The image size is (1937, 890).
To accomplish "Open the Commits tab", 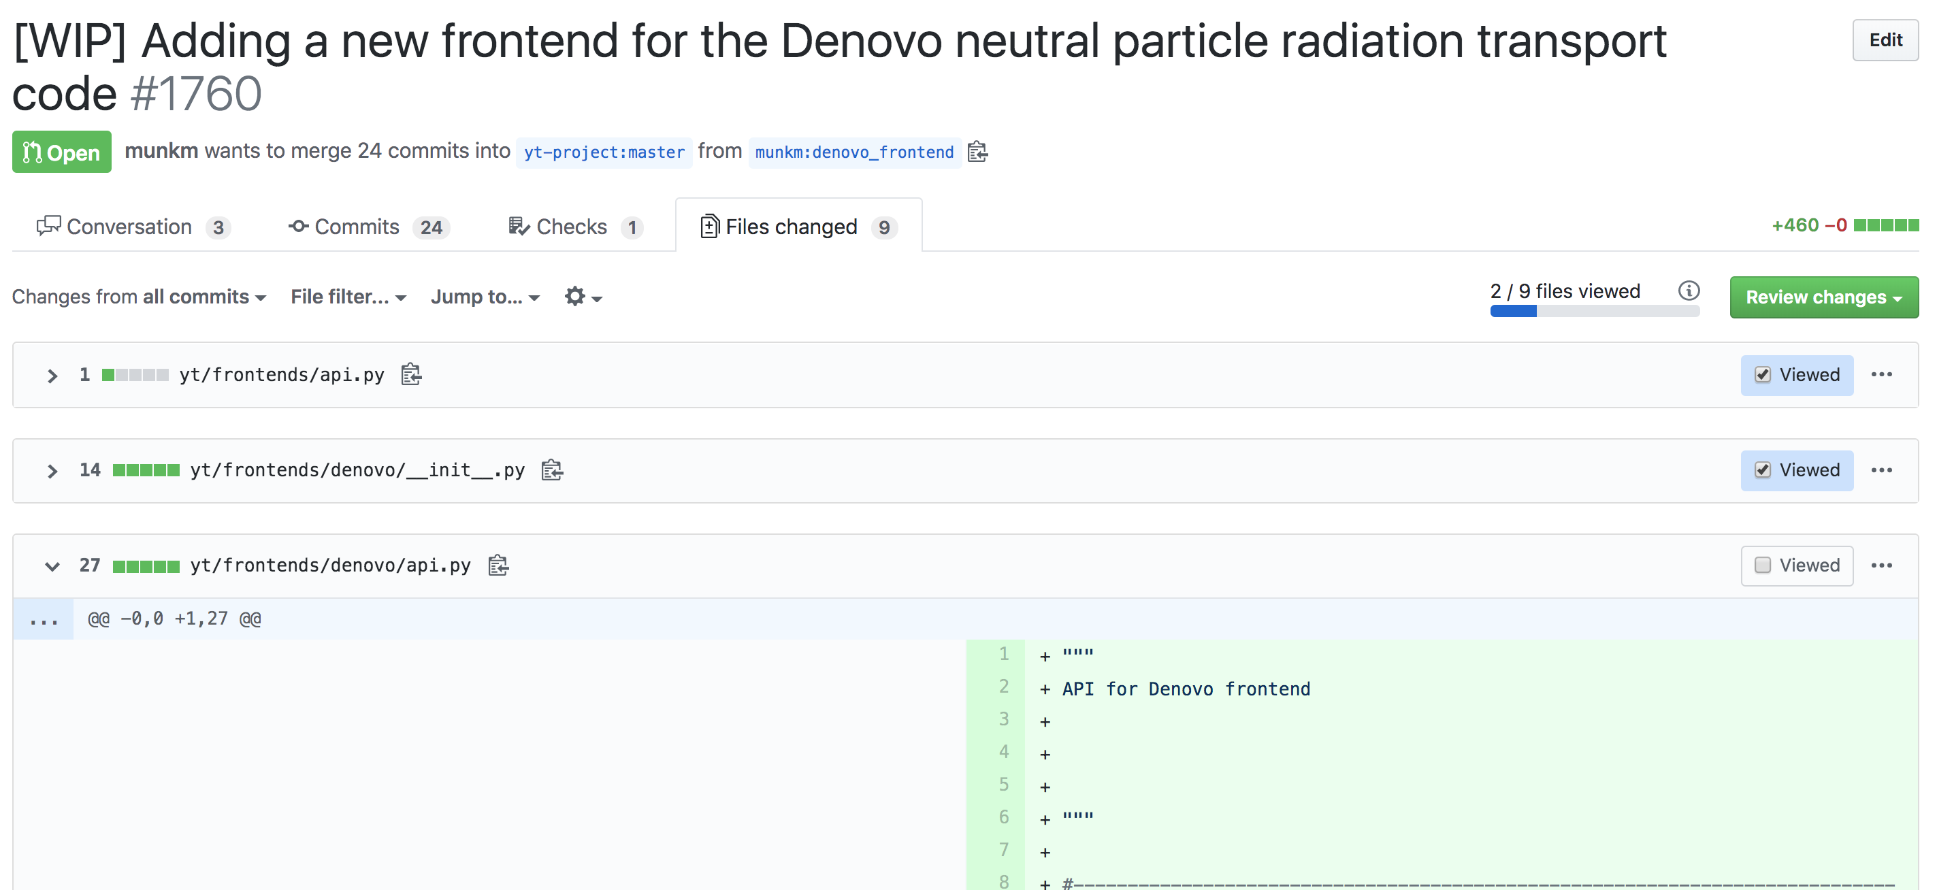I will (368, 227).
